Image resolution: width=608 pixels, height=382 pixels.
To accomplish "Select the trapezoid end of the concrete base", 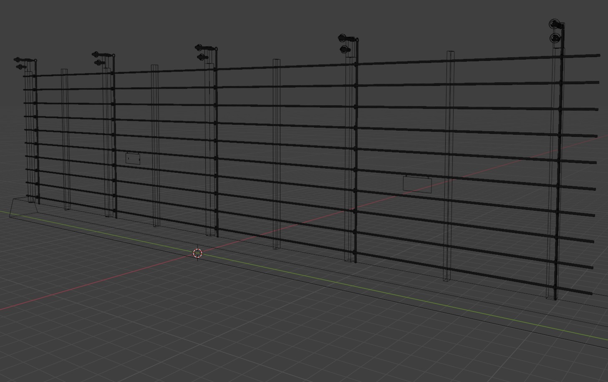I will click(x=24, y=208).
